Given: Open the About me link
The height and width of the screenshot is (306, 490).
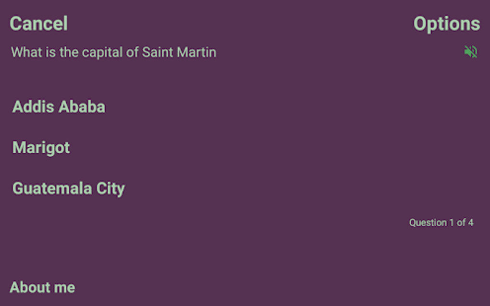Looking at the screenshot, I should tap(42, 287).
